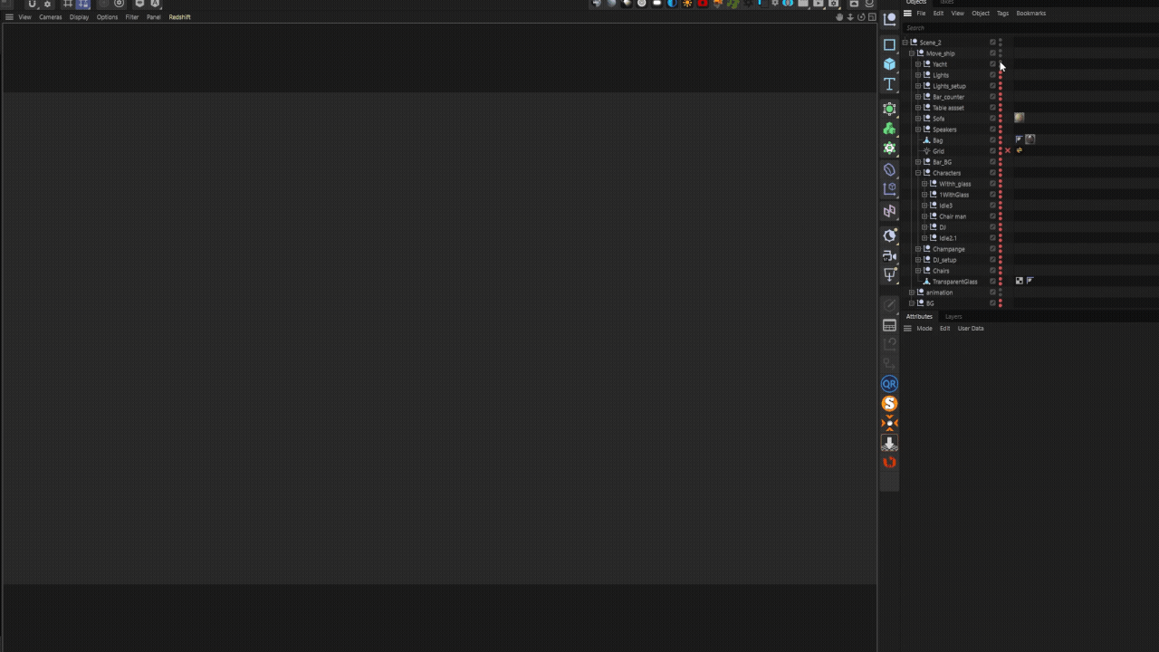Click the red X enable toggle on Grid

coord(1008,151)
